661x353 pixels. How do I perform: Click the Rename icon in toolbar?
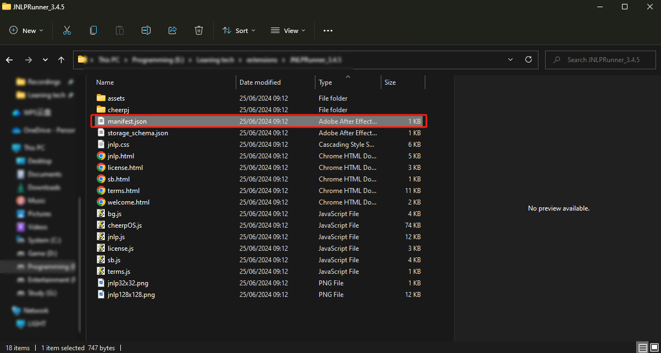146,31
